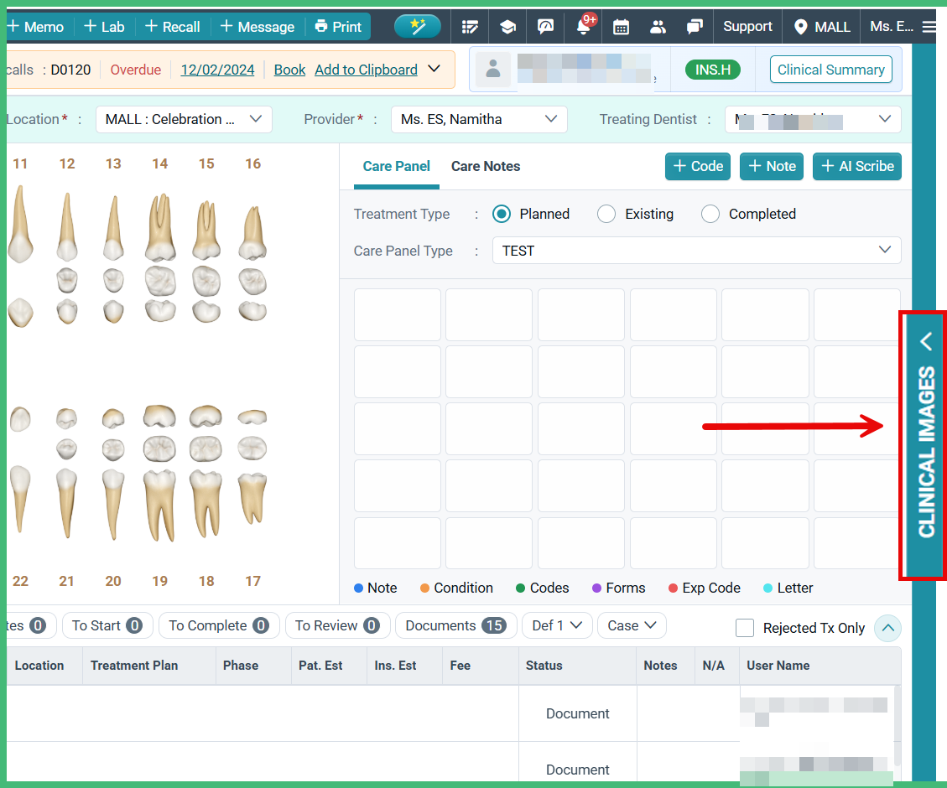This screenshot has width=947, height=788.
Task: Click the patients/people icon in the toolbar
Action: click(658, 26)
